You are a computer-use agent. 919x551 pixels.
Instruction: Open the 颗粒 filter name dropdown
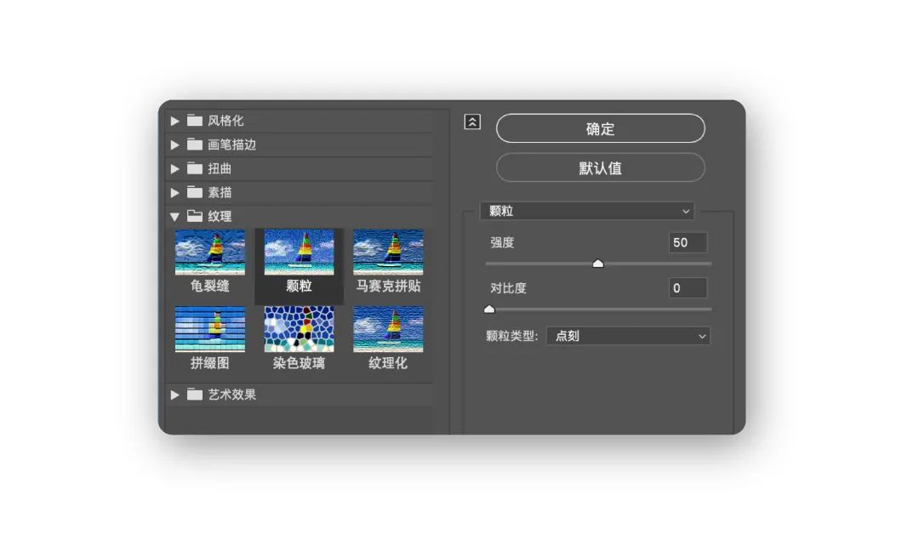click(587, 211)
